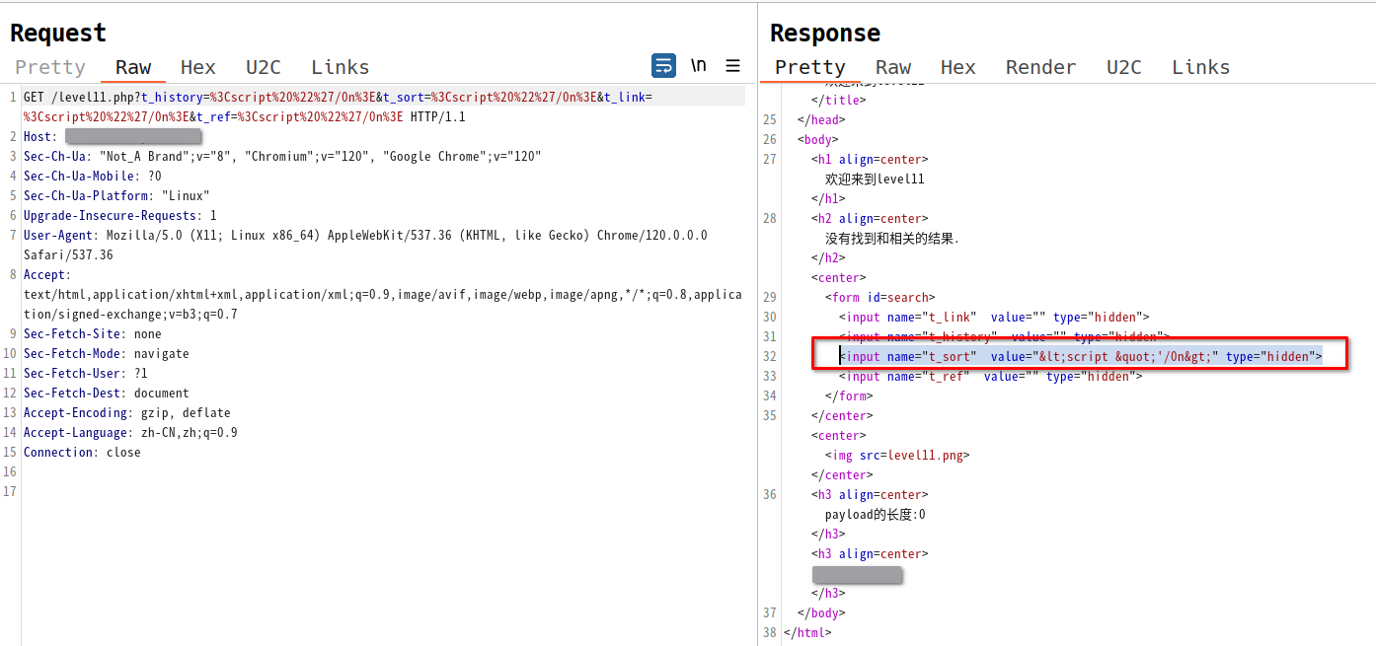This screenshot has width=1376, height=646.
Task: Click the highlighted t_sort input line in response
Action: pos(1080,356)
